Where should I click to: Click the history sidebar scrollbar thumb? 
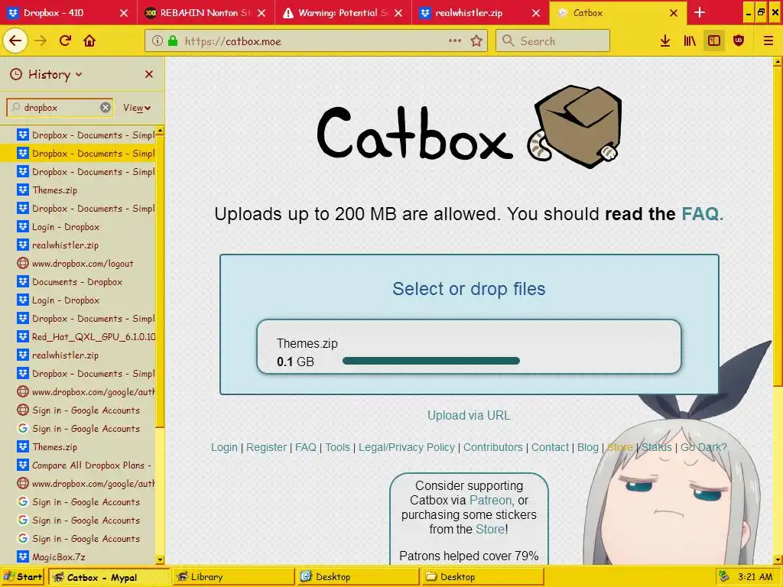click(x=160, y=281)
